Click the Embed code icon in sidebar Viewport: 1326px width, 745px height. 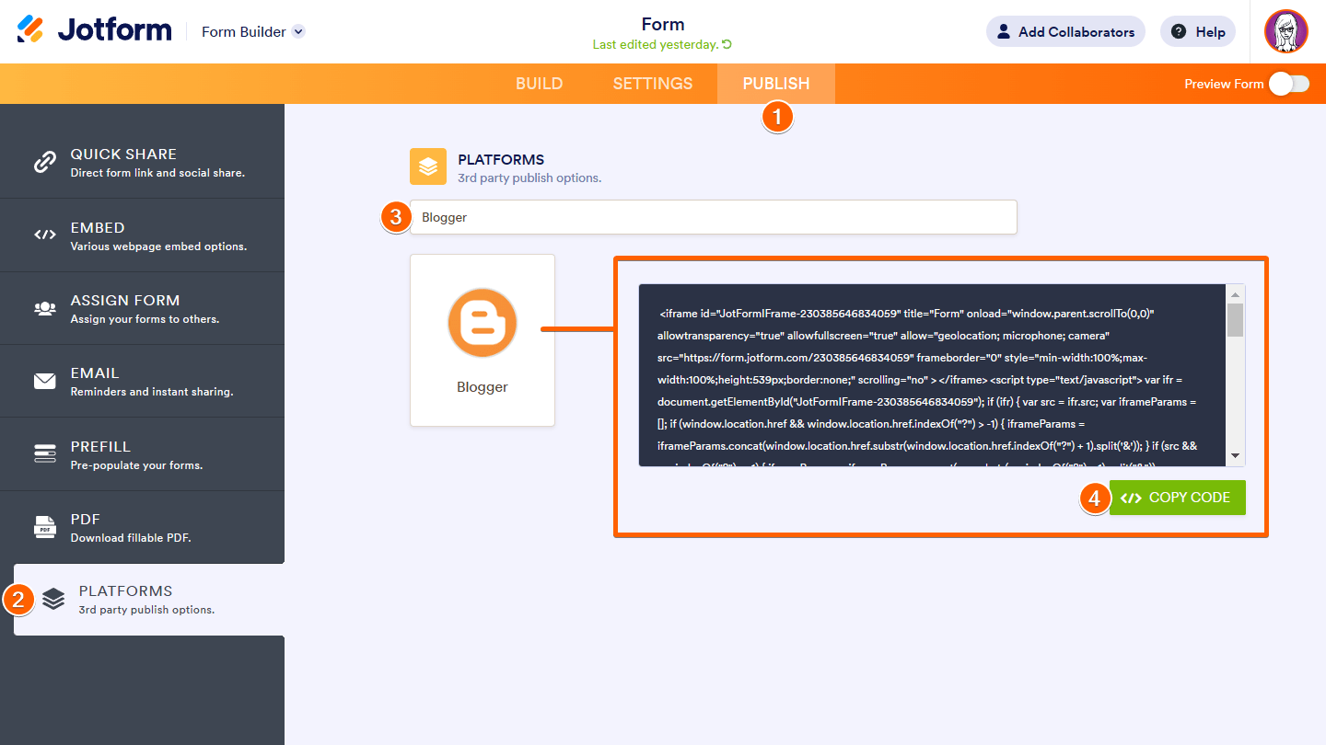45,235
